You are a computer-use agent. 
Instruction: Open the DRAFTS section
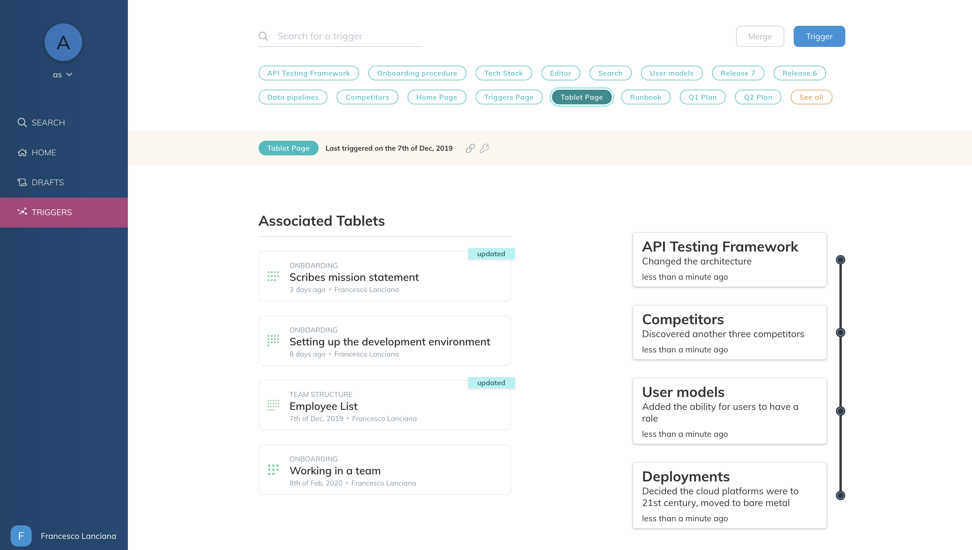64,182
